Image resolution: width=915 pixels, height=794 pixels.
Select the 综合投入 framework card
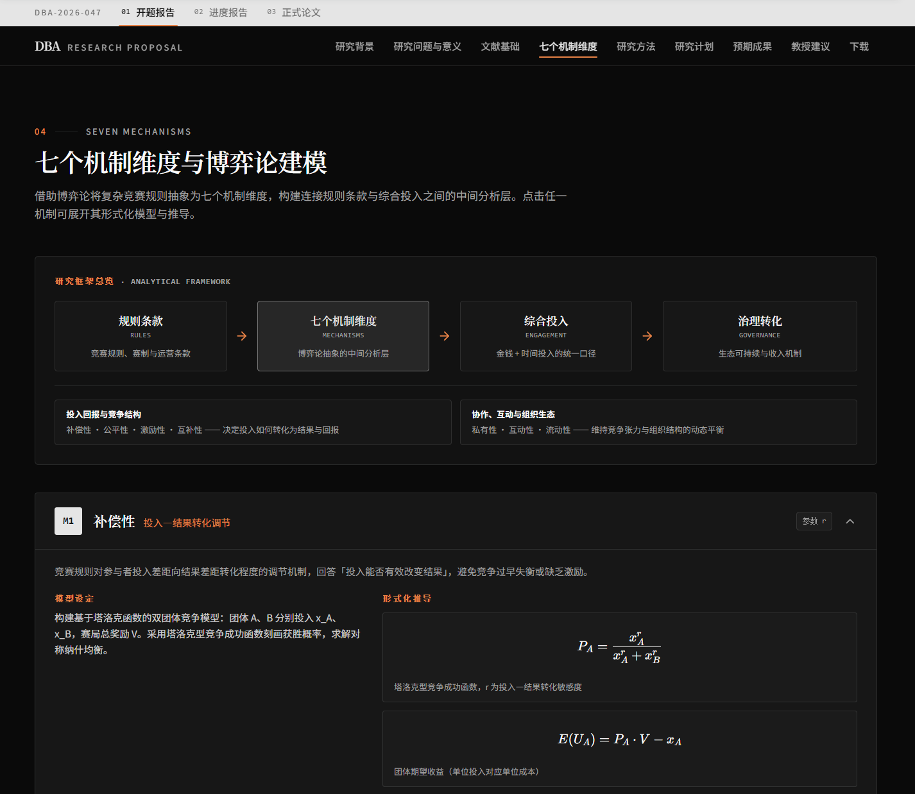546,336
